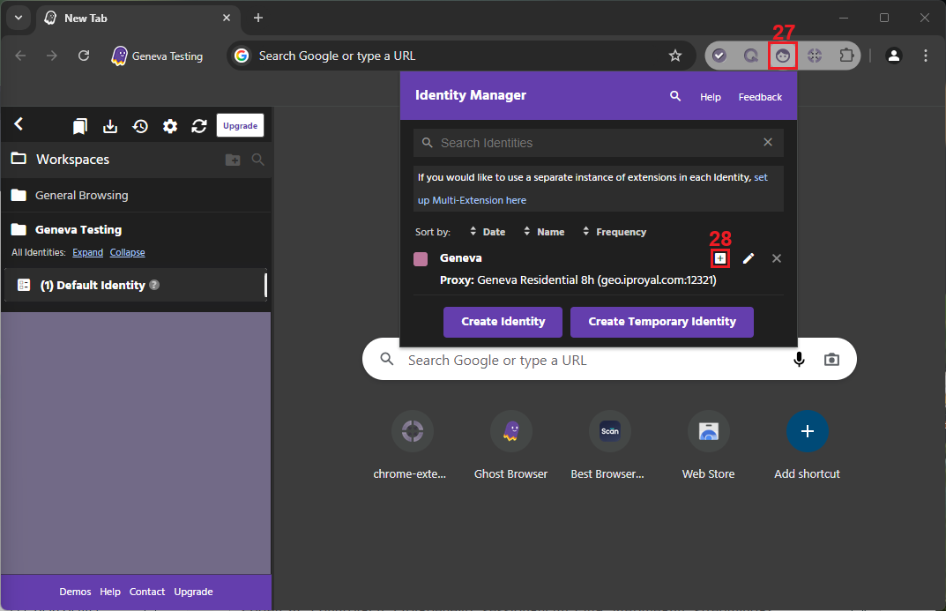Sort identities by Name
Screen dimensions: 946x611
pyautogui.click(x=544, y=232)
